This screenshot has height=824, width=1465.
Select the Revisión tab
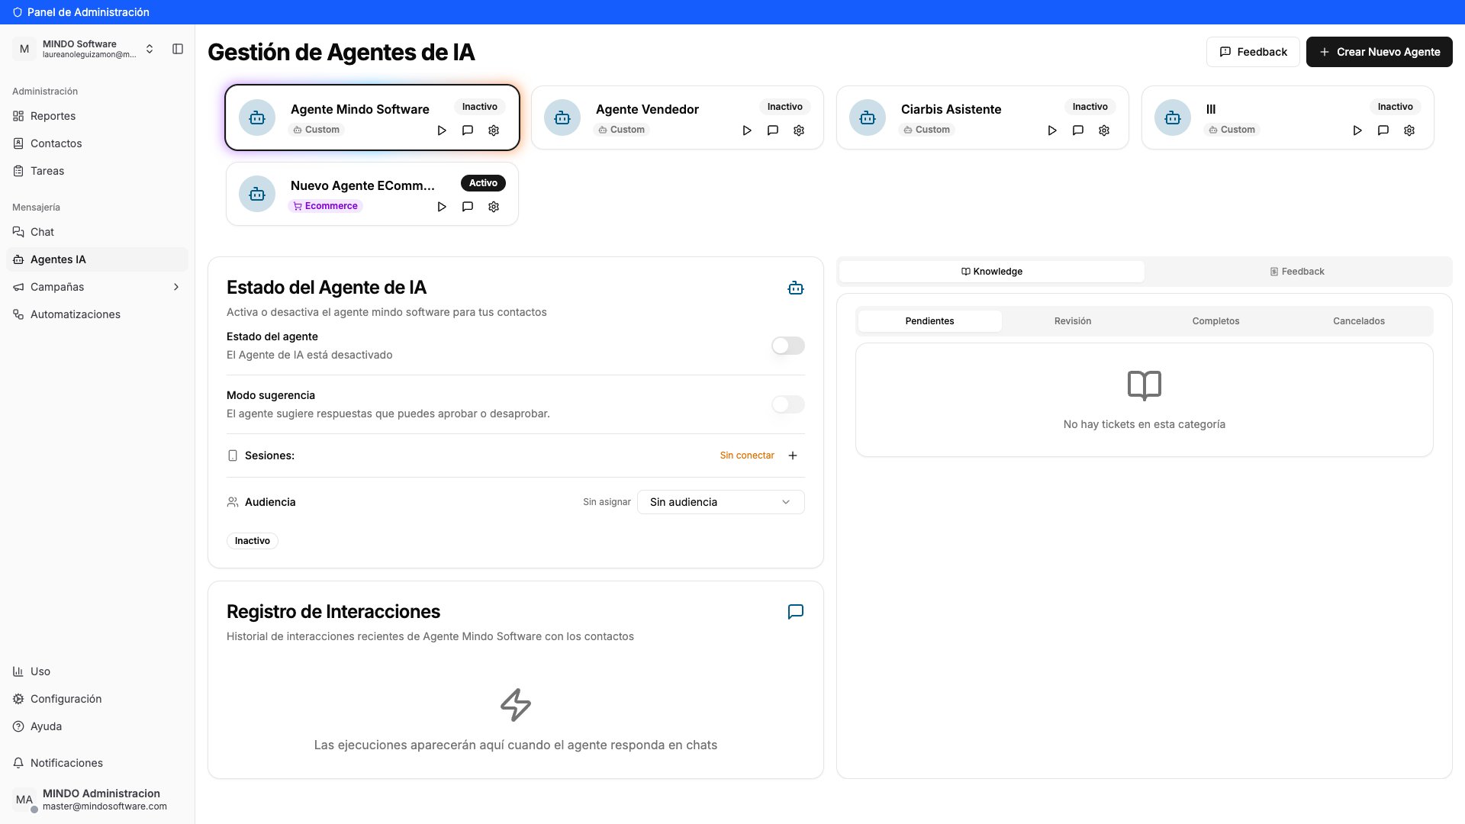tap(1073, 321)
